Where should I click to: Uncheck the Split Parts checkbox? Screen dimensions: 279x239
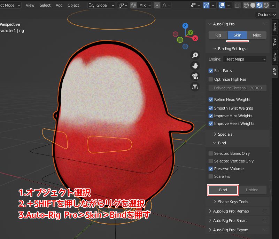click(x=211, y=71)
